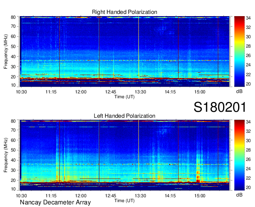This screenshot has height=207, width=255.
Task: Click the 14:15 time tick under the left-handed plot
Action: pos(170,196)
